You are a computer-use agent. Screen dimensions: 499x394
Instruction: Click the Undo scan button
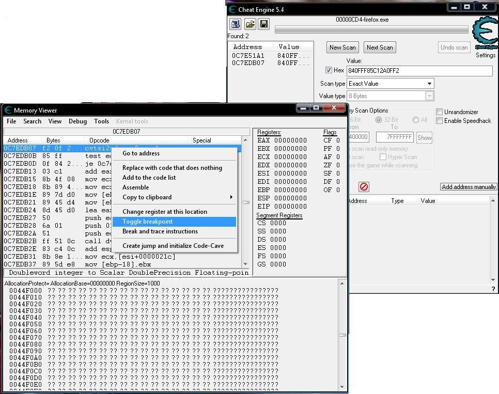click(454, 48)
